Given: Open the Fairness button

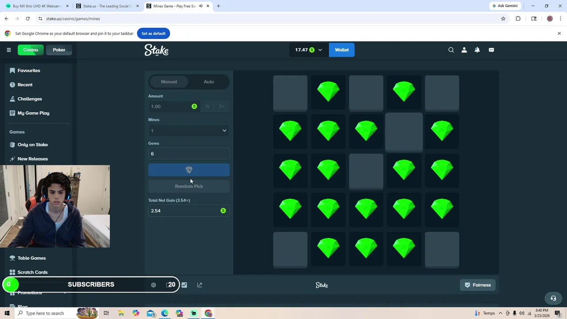Looking at the screenshot, I should [478, 285].
